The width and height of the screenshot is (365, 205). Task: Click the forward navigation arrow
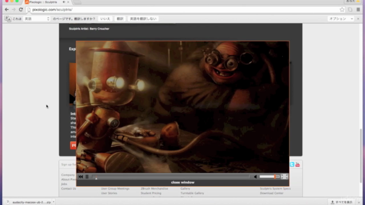pyautogui.click(x=14, y=10)
